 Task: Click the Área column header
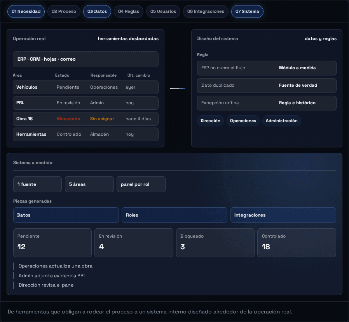click(17, 75)
